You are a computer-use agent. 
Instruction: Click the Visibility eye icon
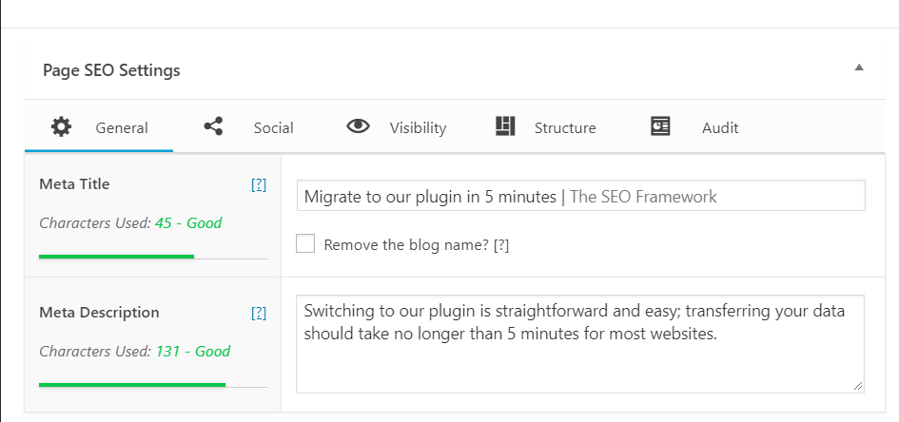coord(359,126)
